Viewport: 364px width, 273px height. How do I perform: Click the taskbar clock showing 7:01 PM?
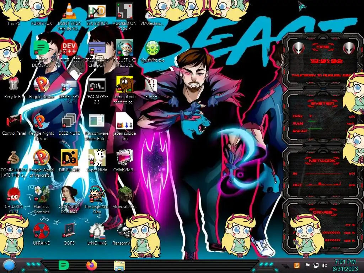(345, 265)
